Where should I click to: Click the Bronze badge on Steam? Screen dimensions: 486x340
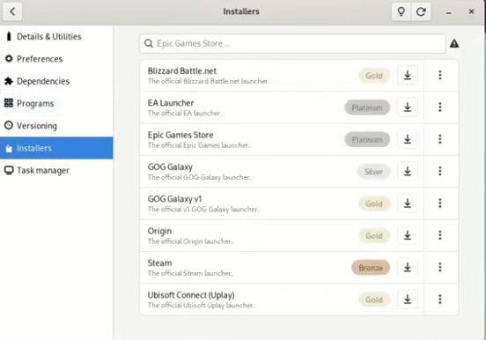(x=371, y=268)
